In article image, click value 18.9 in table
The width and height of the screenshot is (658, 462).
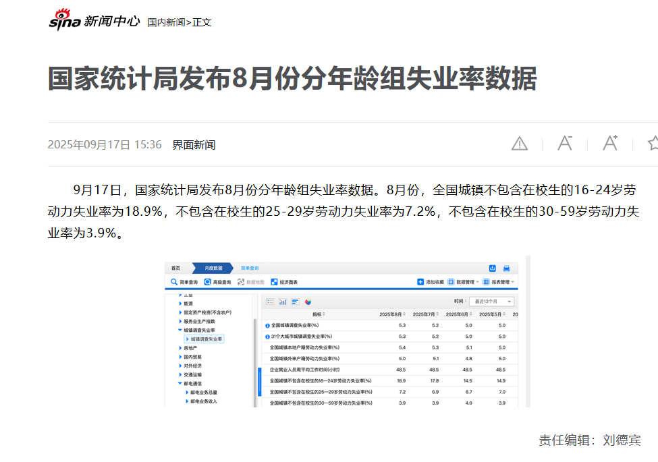click(x=402, y=380)
